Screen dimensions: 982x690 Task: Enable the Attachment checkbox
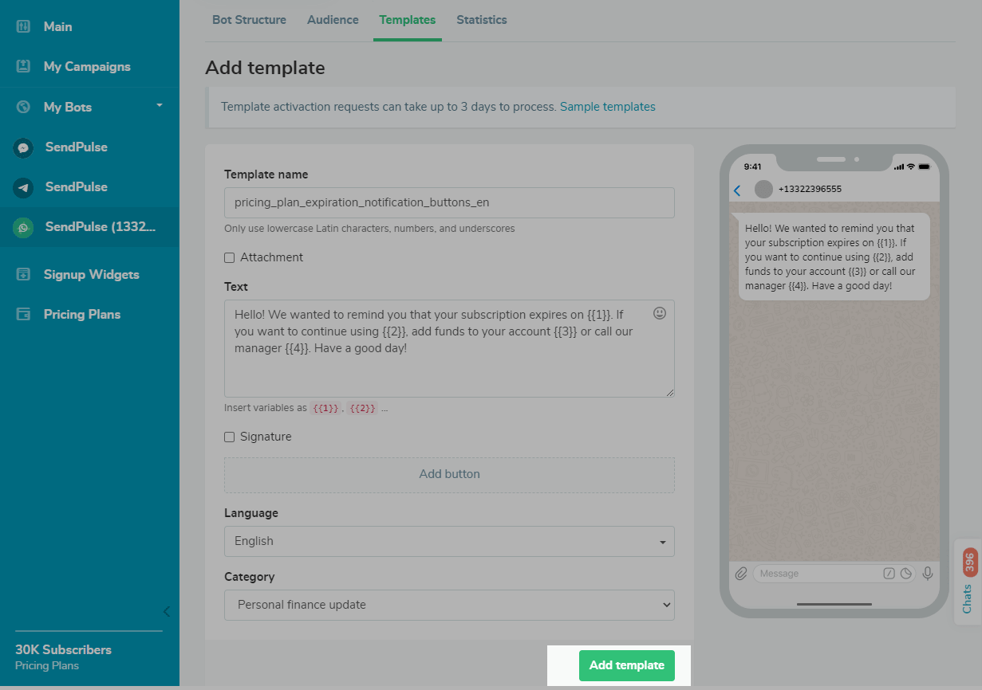pyautogui.click(x=230, y=258)
